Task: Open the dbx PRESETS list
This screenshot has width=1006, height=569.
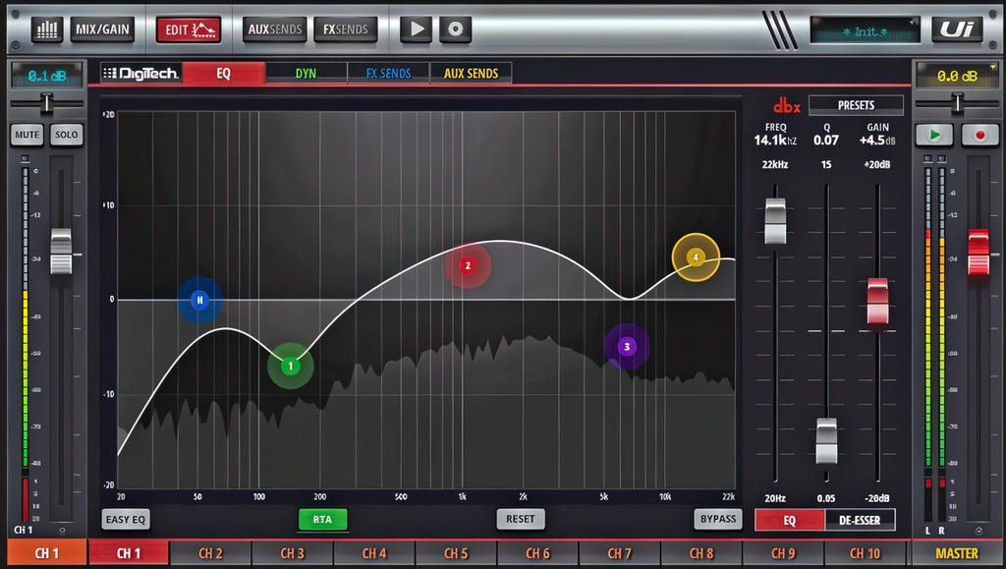Action: pos(856,105)
